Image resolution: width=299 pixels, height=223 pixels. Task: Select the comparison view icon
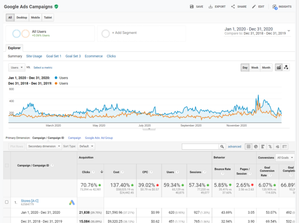pos(270,147)
